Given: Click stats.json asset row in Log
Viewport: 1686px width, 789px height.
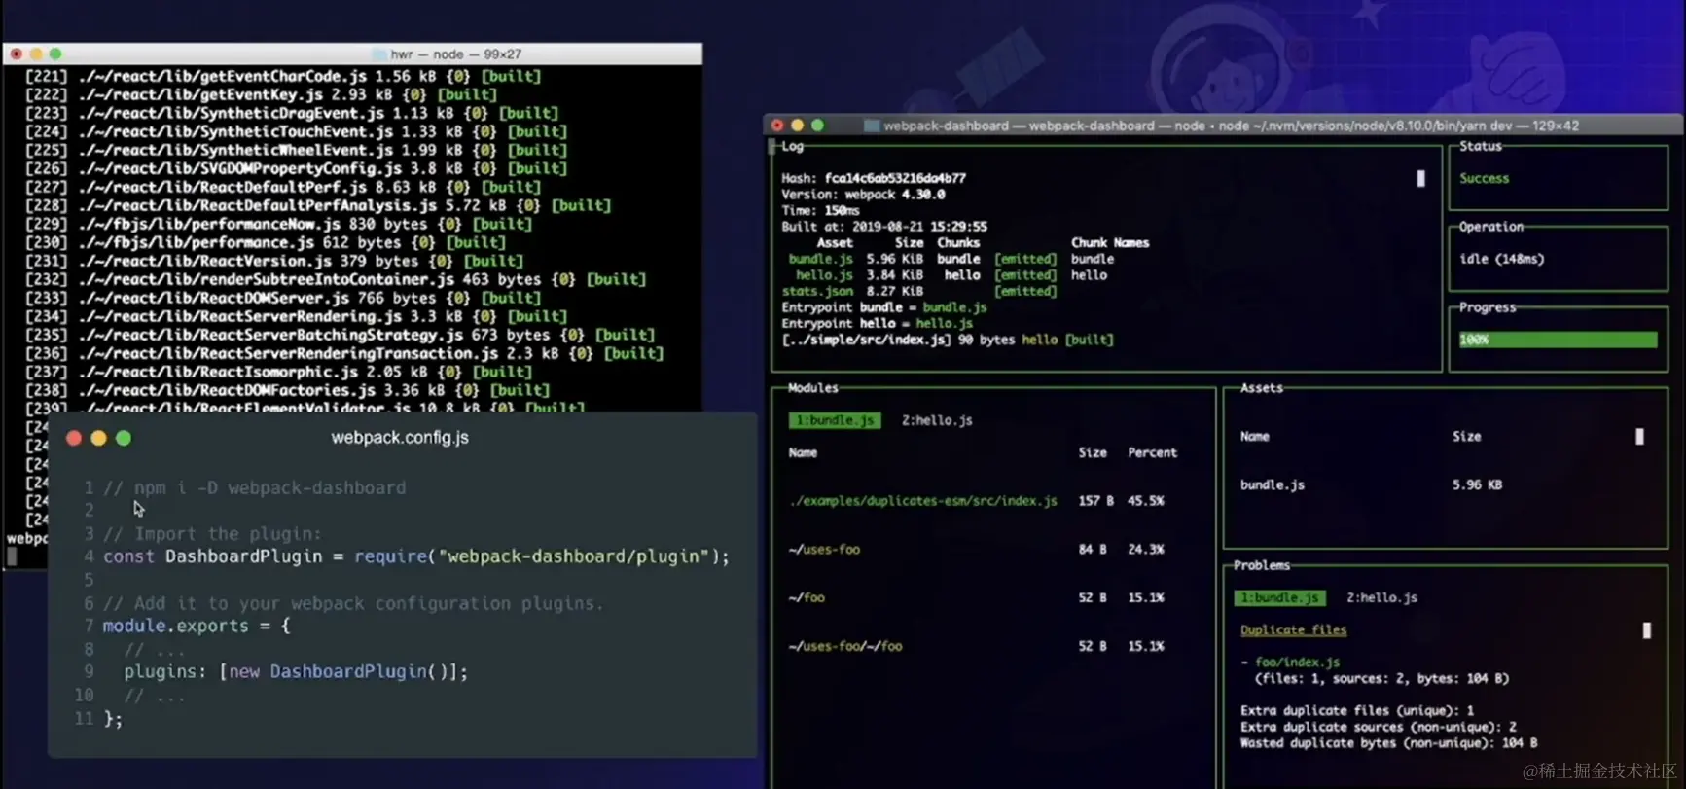Looking at the screenshot, I should pos(918,291).
